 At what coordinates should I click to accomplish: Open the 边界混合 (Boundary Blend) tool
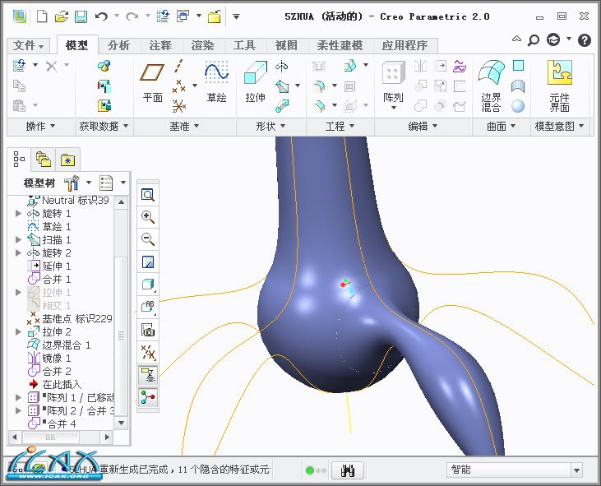tap(491, 86)
